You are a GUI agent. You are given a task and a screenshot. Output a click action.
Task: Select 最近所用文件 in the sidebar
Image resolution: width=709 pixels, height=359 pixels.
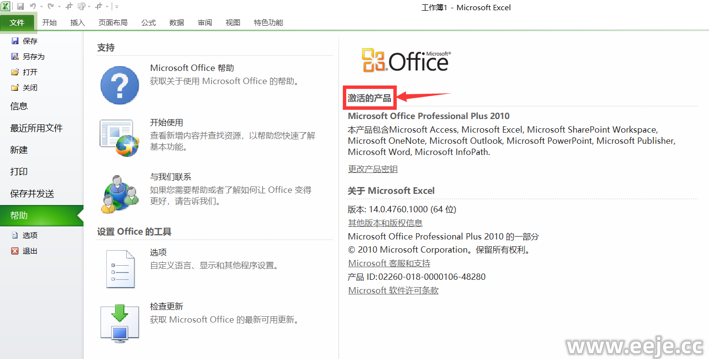tap(36, 128)
